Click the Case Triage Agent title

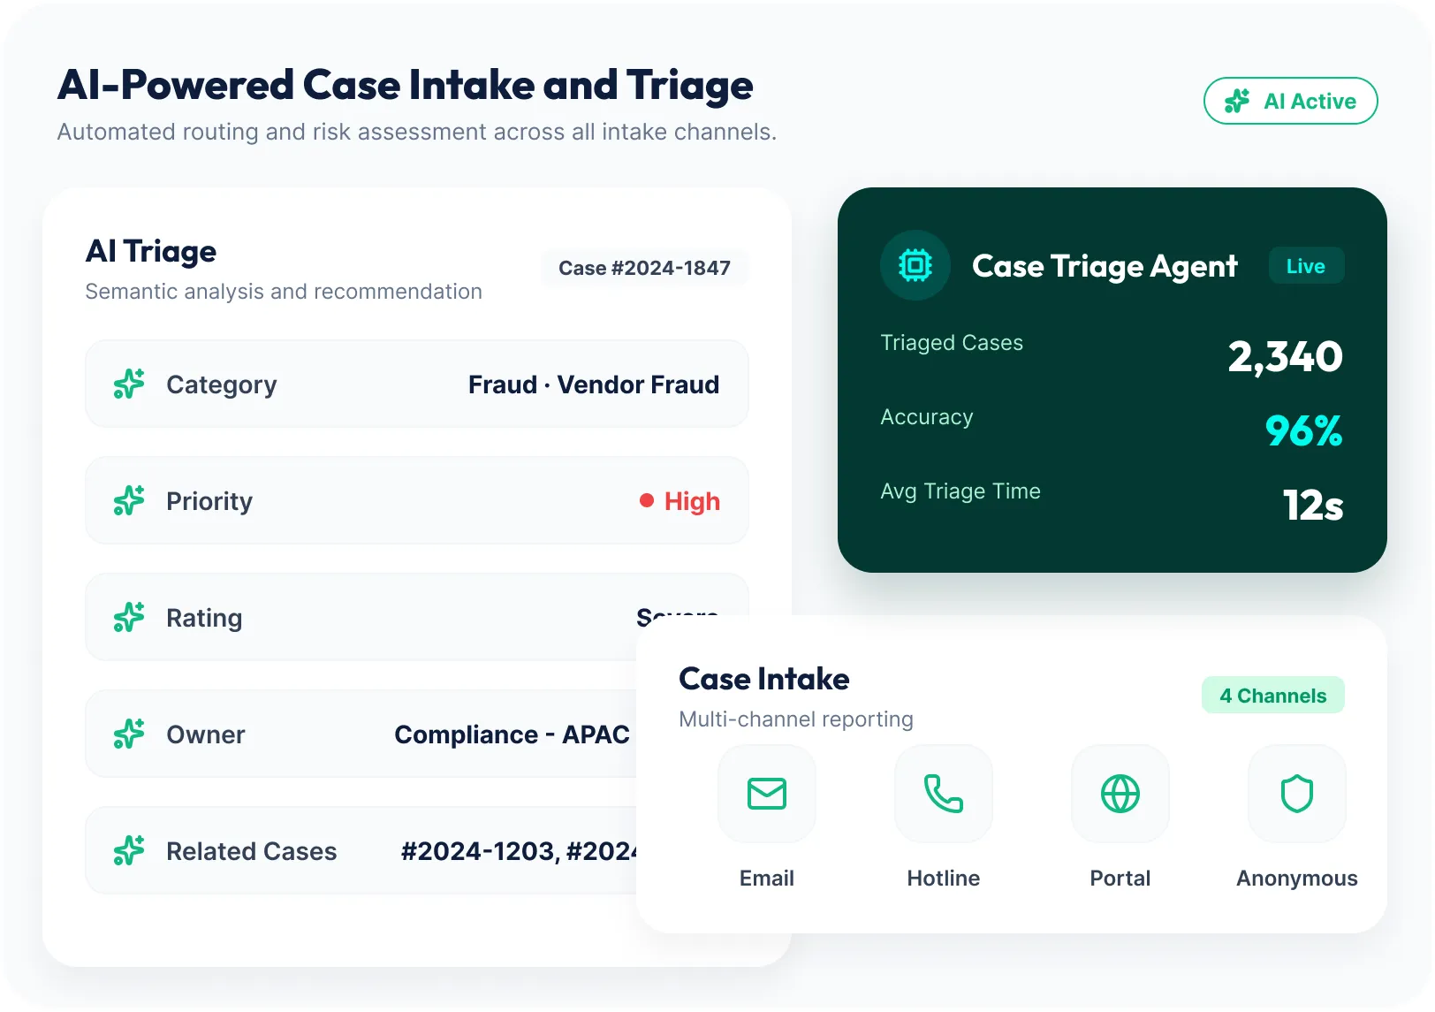(x=1105, y=266)
